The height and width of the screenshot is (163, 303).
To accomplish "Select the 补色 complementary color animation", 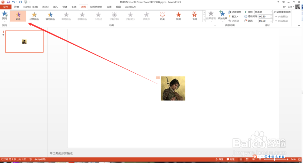I will [x=18, y=16].
